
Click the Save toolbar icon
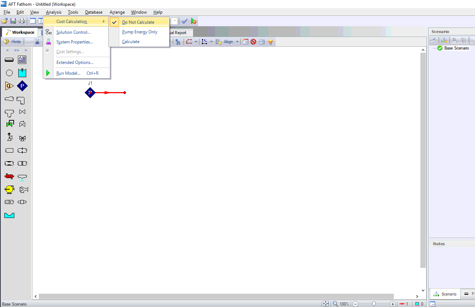[x=13, y=21]
